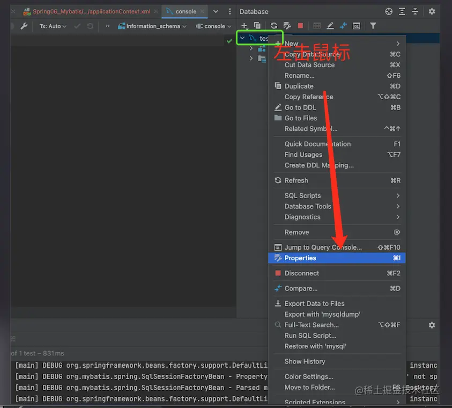Click Export Data to Files option
This screenshot has width=452, height=408.
click(x=314, y=303)
